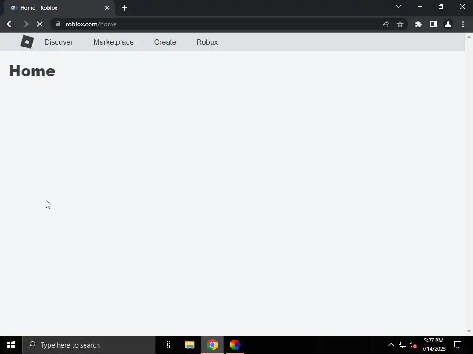Open Chrome extensions puzzle icon
473x354 pixels.
click(418, 24)
